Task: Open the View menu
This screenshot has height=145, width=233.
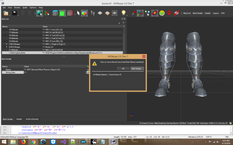Action: (x=10, y=7)
